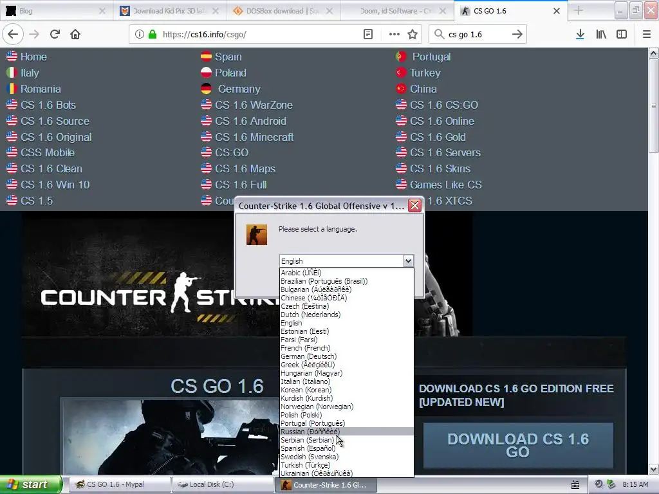Click the DOWNLOAD CS 1.6 GO button
Viewport: 659px width, 494px height.
518,445
